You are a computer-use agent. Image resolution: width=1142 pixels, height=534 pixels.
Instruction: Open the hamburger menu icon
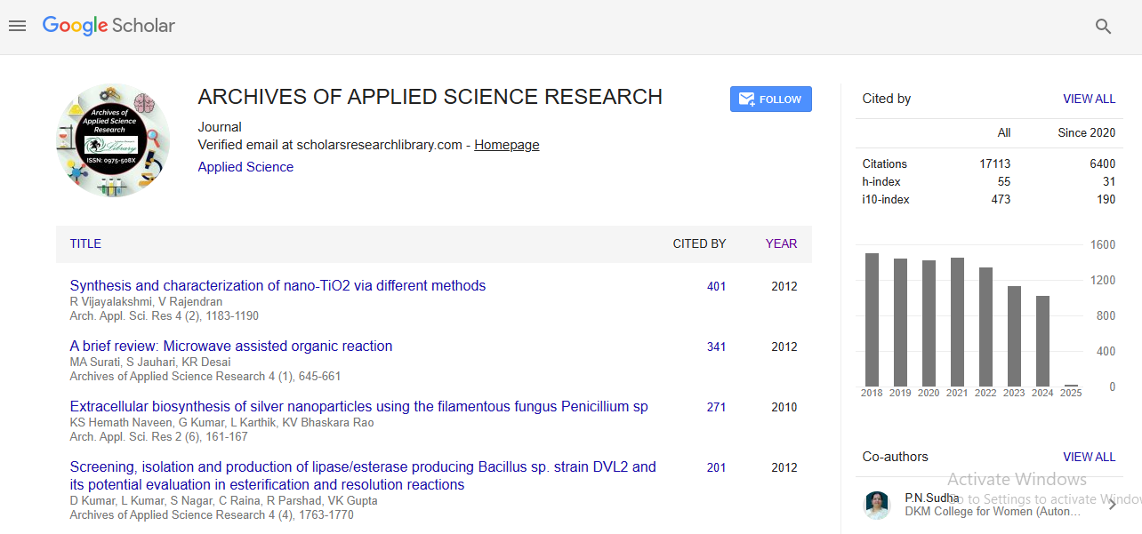[17, 27]
